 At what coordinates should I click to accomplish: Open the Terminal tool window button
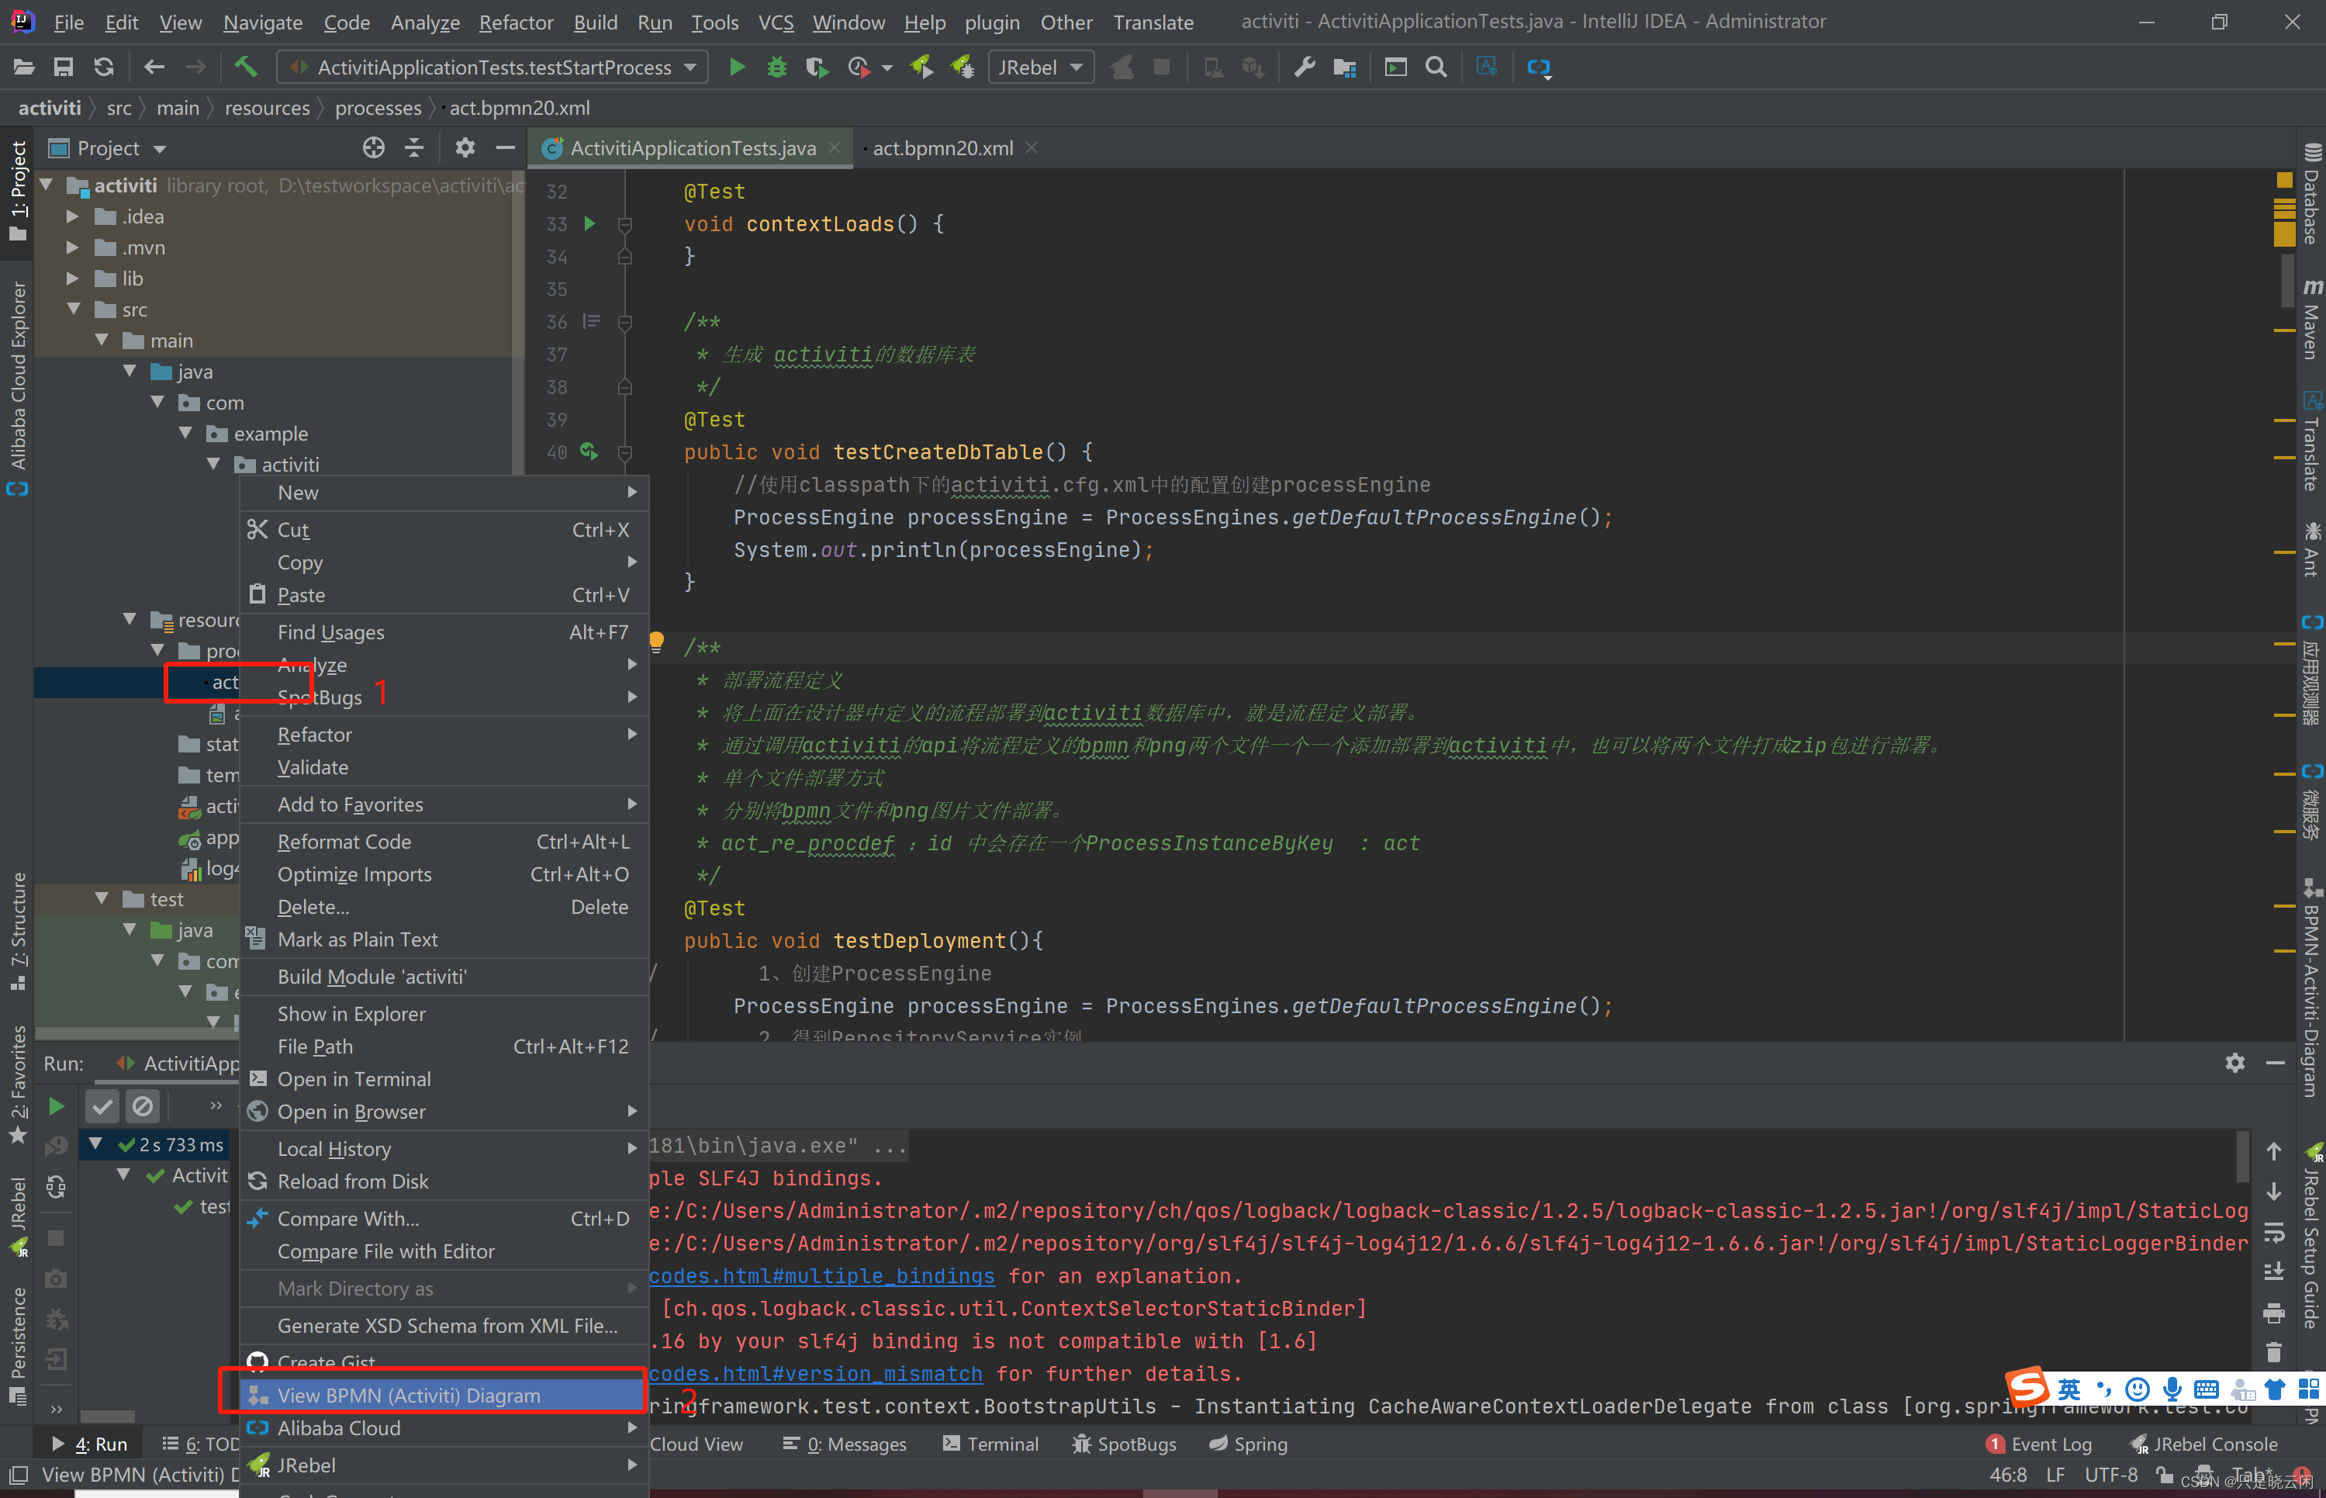[991, 1444]
